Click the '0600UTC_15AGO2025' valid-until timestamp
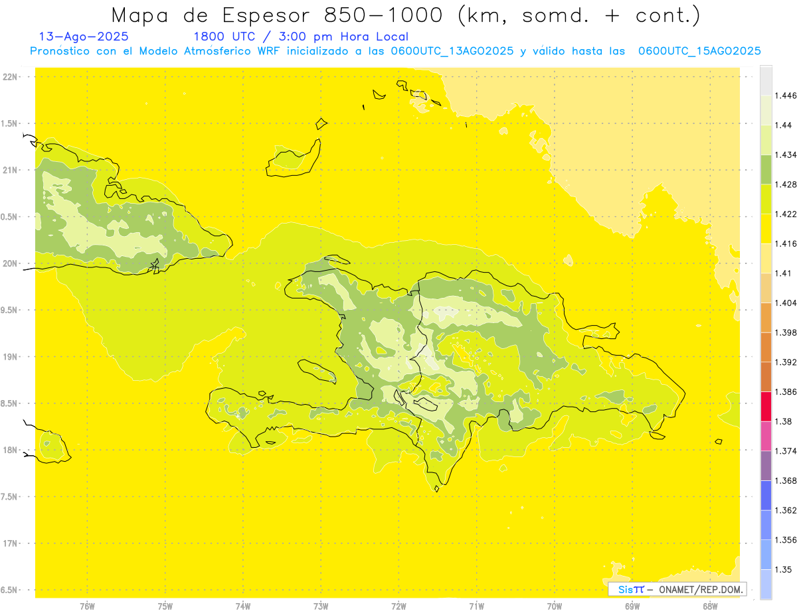The height and width of the screenshot is (615, 797). [x=699, y=51]
